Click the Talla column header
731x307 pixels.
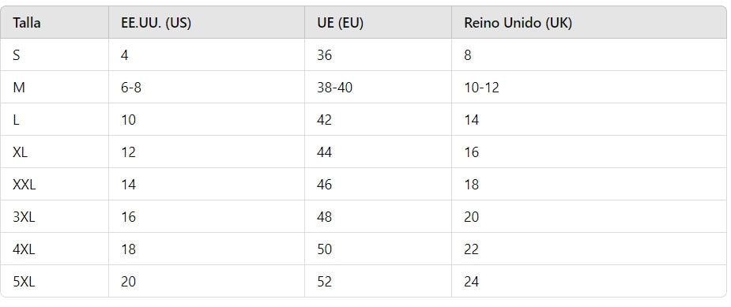click(55, 22)
